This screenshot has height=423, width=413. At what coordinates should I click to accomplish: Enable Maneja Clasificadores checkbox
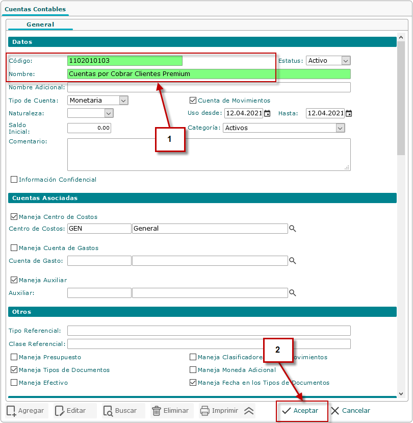point(193,357)
